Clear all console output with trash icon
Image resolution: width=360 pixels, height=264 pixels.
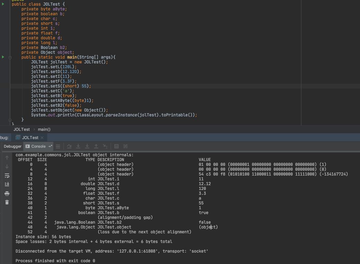point(7,202)
